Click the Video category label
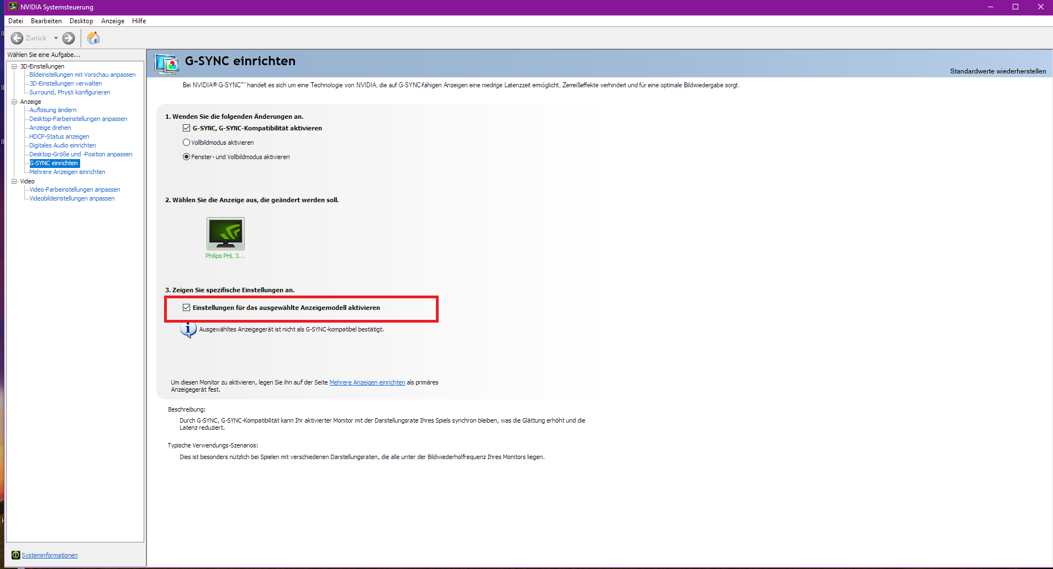Screen dimensions: 1053x569 pos(27,181)
